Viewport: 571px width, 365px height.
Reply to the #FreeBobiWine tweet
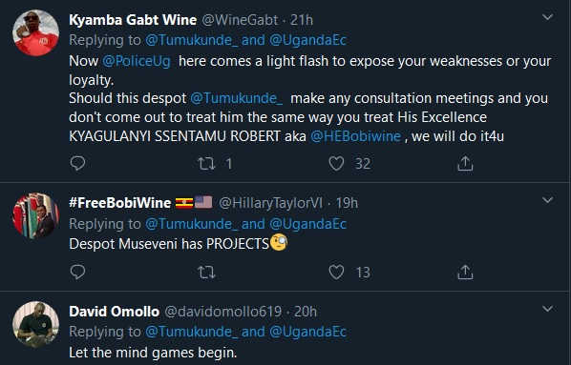tap(77, 272)
